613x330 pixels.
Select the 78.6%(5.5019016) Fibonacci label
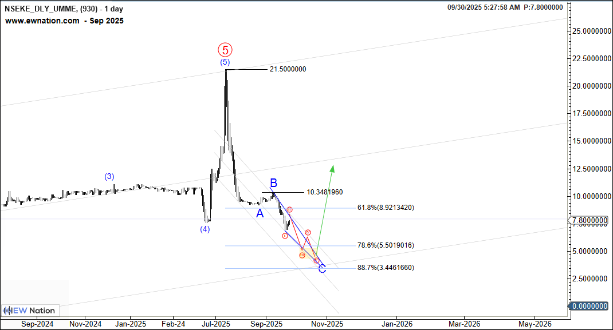[x=385, y=245]
